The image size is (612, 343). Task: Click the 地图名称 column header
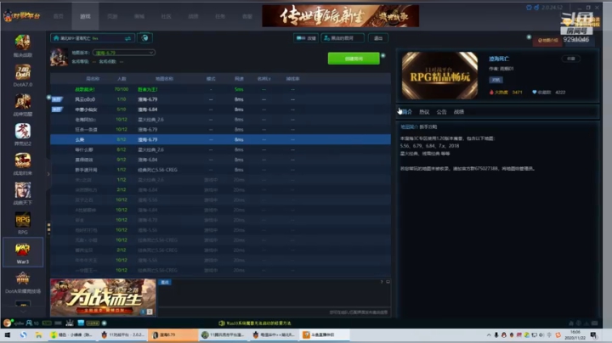pyautogui.click(x=164, y=79)
